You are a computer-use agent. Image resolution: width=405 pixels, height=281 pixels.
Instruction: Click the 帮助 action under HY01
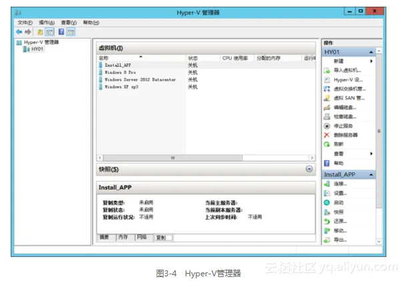click(x=334, y=164)
